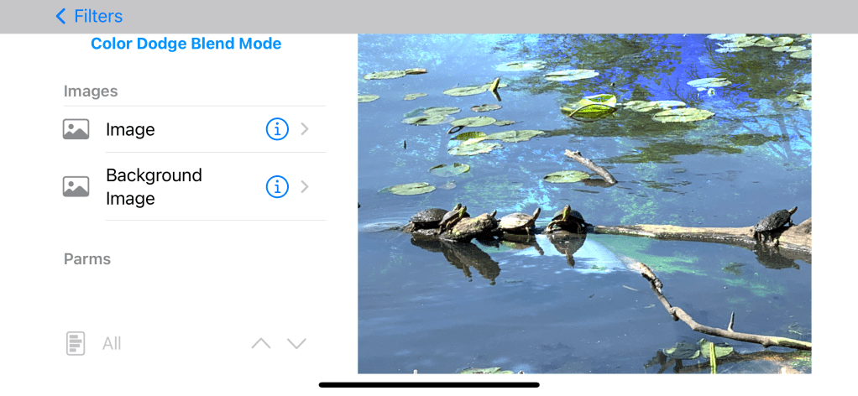This screenshot has width=858, height=396.
Task: Show info for the Background Image input
Action: tap(277, 186)
